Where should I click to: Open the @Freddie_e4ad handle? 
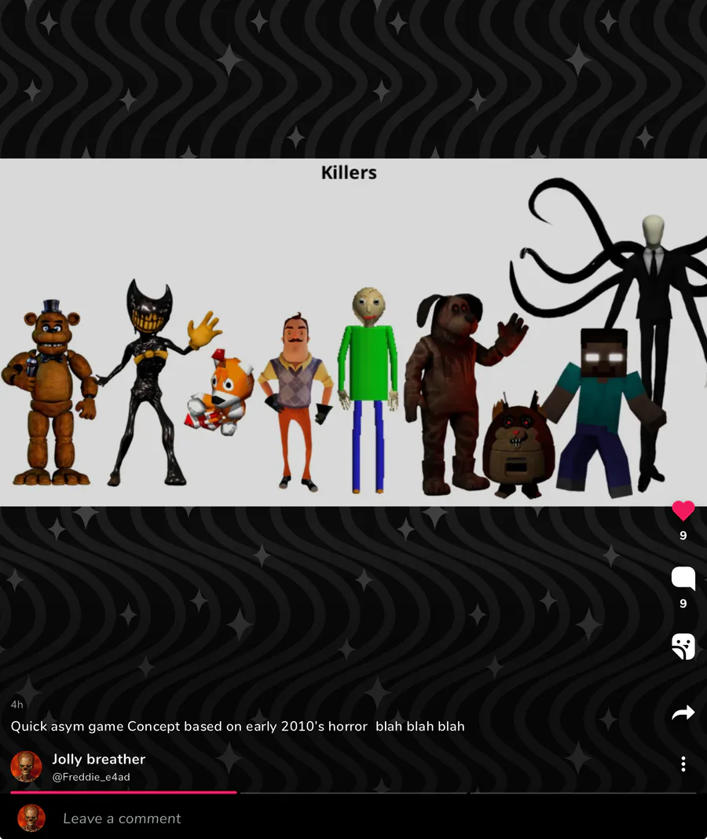pyautogui.click(x=91, y=777)
